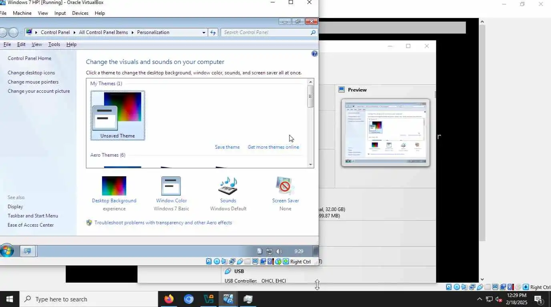Screen dimensions: 551x307
Task: Open Control Panel Help menu
Action: click(71, 44)
